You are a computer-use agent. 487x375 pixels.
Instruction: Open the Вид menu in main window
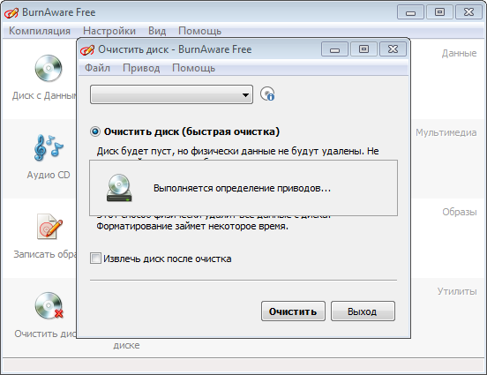click(157, 31)
